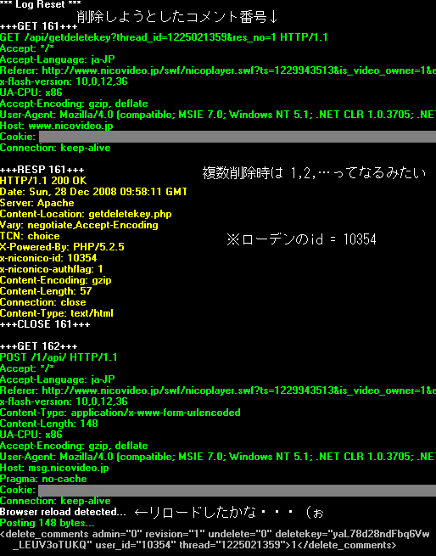Select the User-Agent line under GET 162
This screenshot has width=436, height=556.
[x=218, y=457]
